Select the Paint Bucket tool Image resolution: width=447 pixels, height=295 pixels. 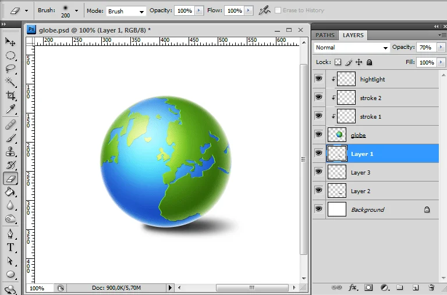click(x=10, y=192)
